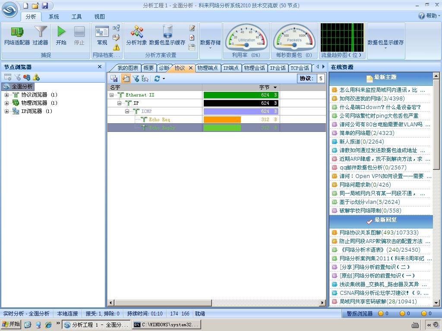The width and height of the screenshot is (442, 331).
Task: Start capture with the 开始 play button
Action: pyautogui.click(x=61, y=35)
